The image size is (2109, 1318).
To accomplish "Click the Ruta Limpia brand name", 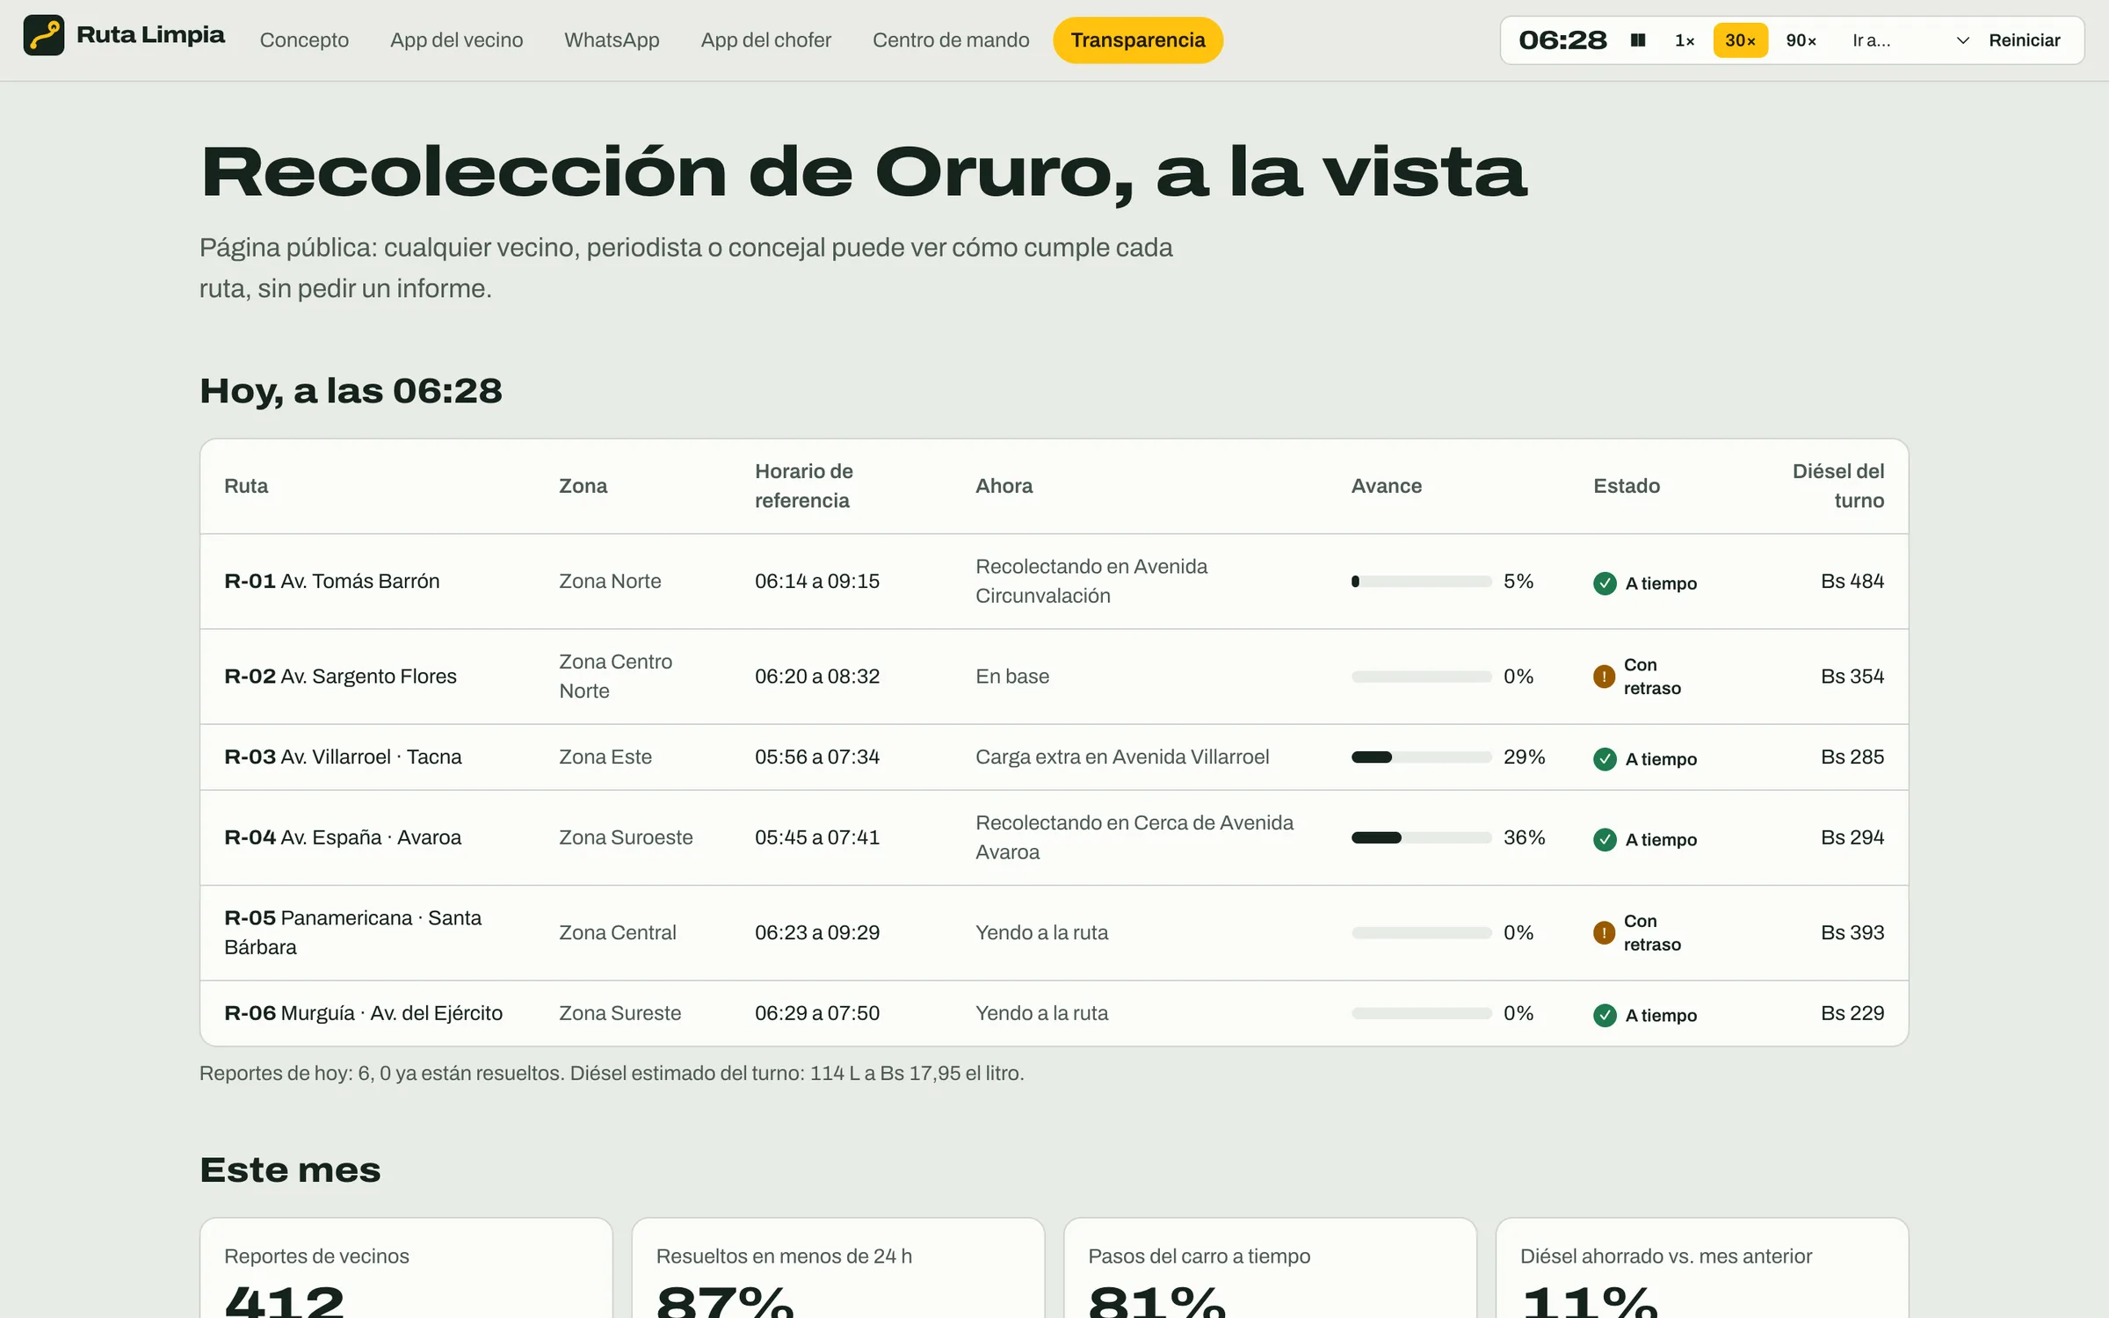I will 150,35.
